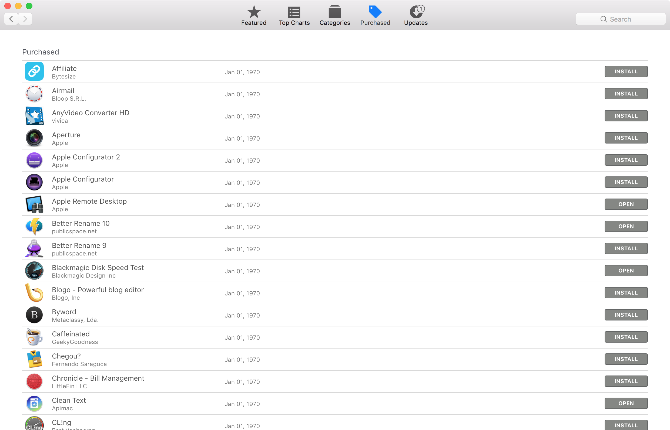Click the 'Caffeinated' app title
The image size is (670, 430).
(71, 334)
